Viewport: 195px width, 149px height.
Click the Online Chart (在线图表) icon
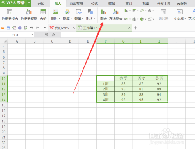pyautogui.click(x=116, y=12)
